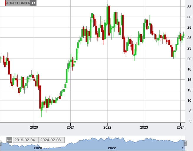Click the 2024 x-axis year label
193x151 pixels.
tap(181, 127)
